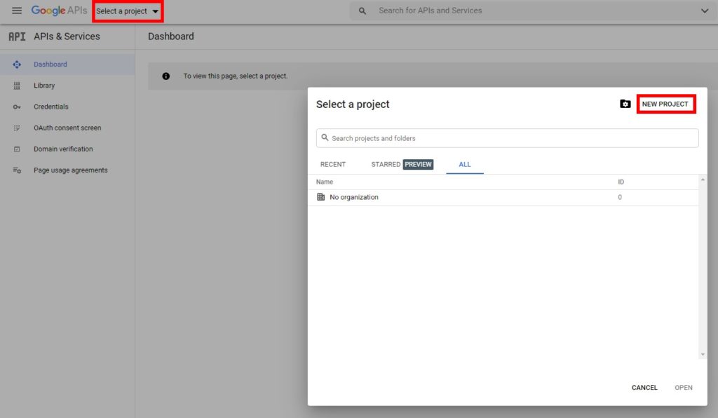Viewport: 718px width, 418px height.
Task: Click the Page usage agreements icon
Action: 17,170
